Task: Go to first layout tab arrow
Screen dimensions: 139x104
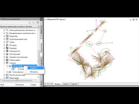Action: click(45, 84)
